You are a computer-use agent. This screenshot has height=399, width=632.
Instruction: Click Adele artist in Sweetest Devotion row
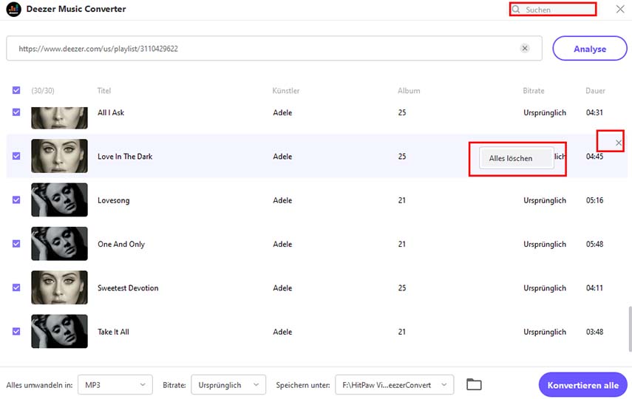[x=282, y=288]
